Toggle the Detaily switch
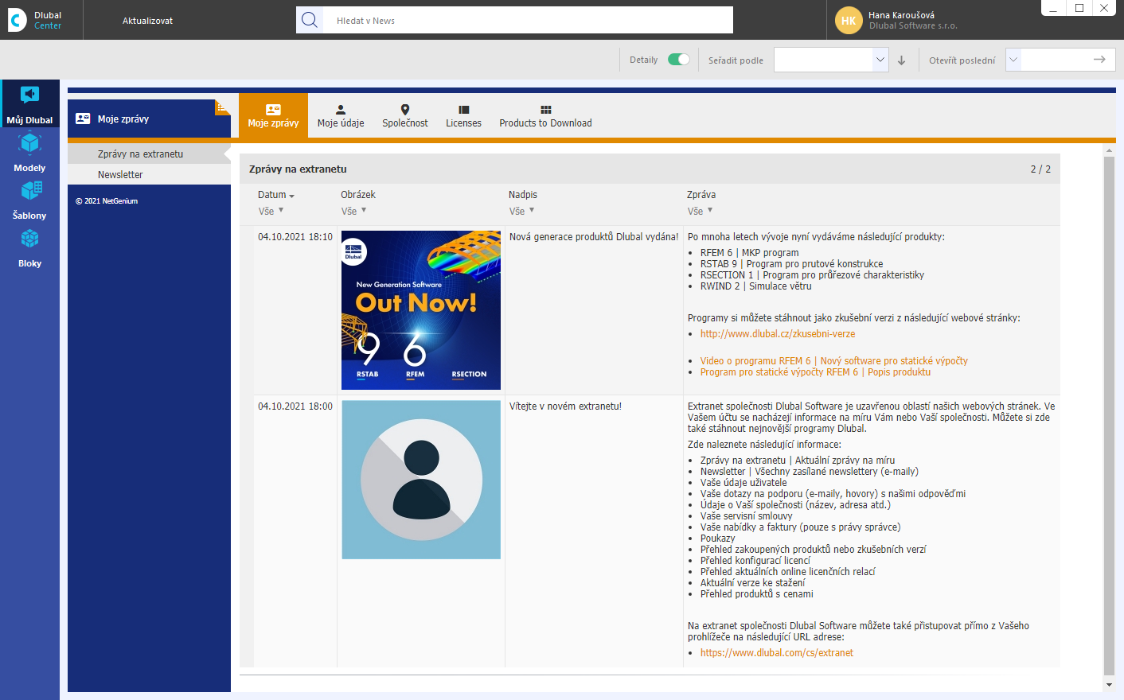 [678, 60]
